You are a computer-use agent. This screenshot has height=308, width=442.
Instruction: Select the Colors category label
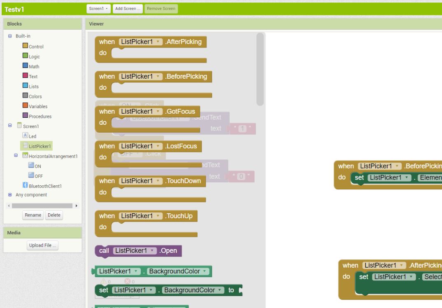pos(35,96)
